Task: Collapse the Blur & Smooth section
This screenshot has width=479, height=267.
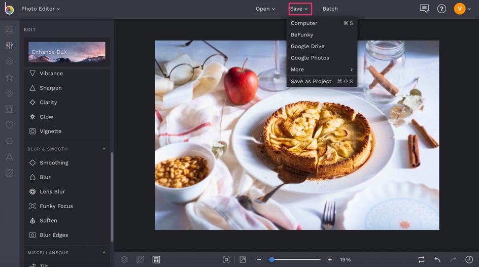Action: pos(104,149)
